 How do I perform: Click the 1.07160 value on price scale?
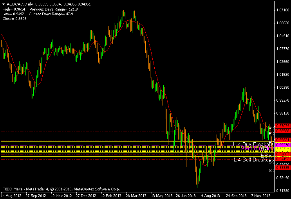coord(282,10)
